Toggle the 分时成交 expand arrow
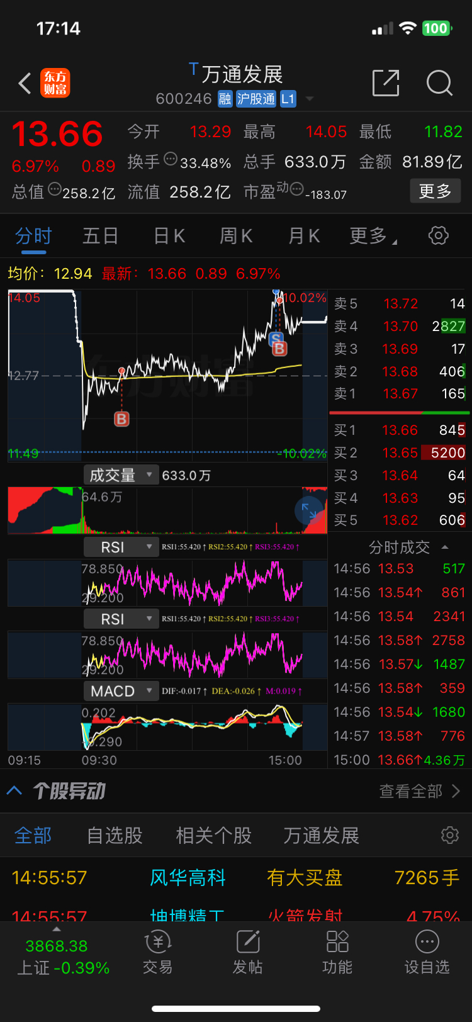 pyautogui.click(x=445, y=547)
